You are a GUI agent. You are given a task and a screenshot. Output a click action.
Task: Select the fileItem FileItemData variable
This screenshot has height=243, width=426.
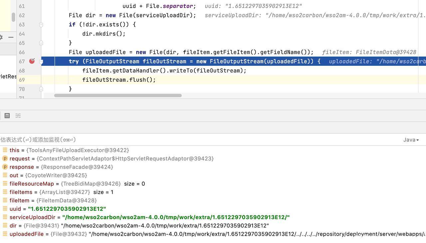[213, 200]
